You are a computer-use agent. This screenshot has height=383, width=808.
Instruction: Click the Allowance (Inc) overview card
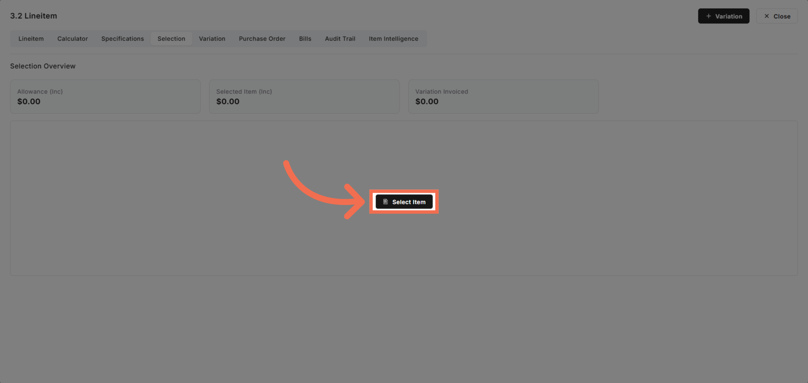[x=105, y=96]
